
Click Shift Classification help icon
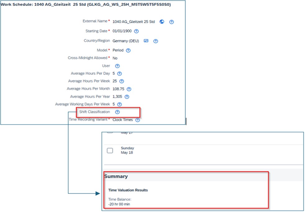pyautogui.click(x=117, y=112)
